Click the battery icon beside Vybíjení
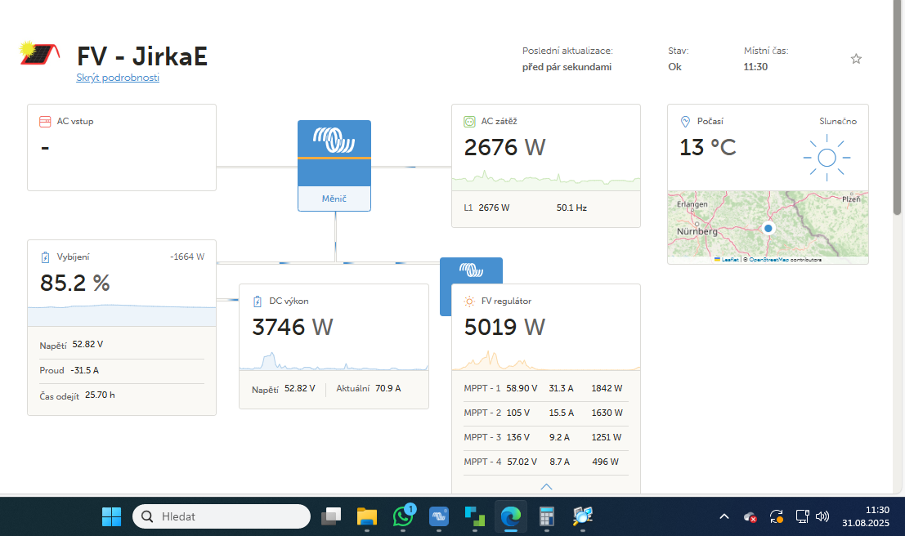Viewport: 905px width, 536px height. coord(45,257)
